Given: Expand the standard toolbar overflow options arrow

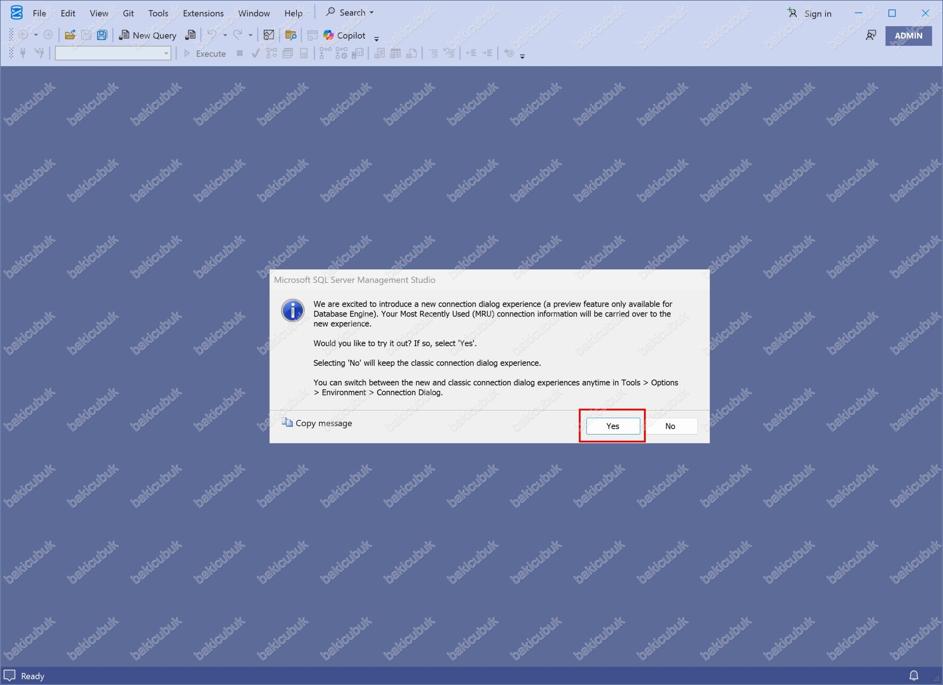Looking at the screenshot, I should [377, 39].
